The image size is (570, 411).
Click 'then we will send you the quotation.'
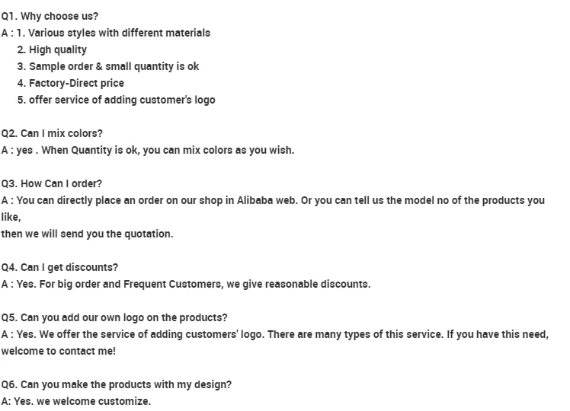[x=87, y=234]
